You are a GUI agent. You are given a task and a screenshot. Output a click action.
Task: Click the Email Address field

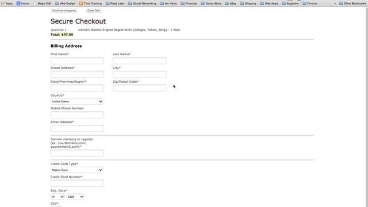pyautogui.click(x=77, y=128)
